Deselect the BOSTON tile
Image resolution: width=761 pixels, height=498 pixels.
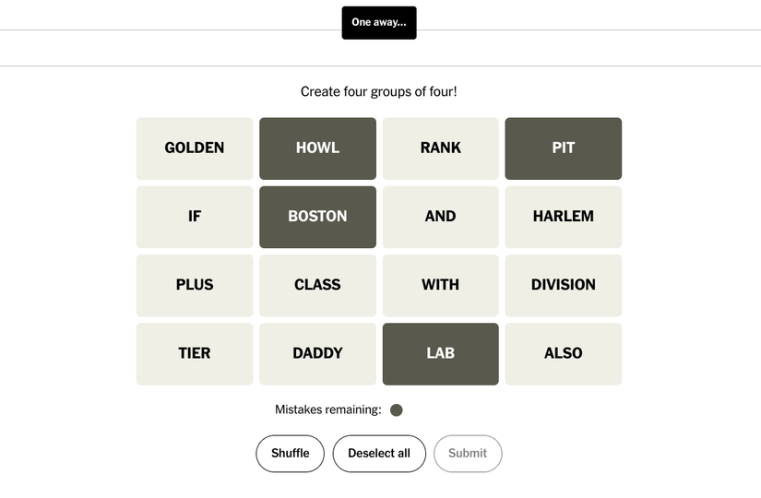tap(317, 217)
